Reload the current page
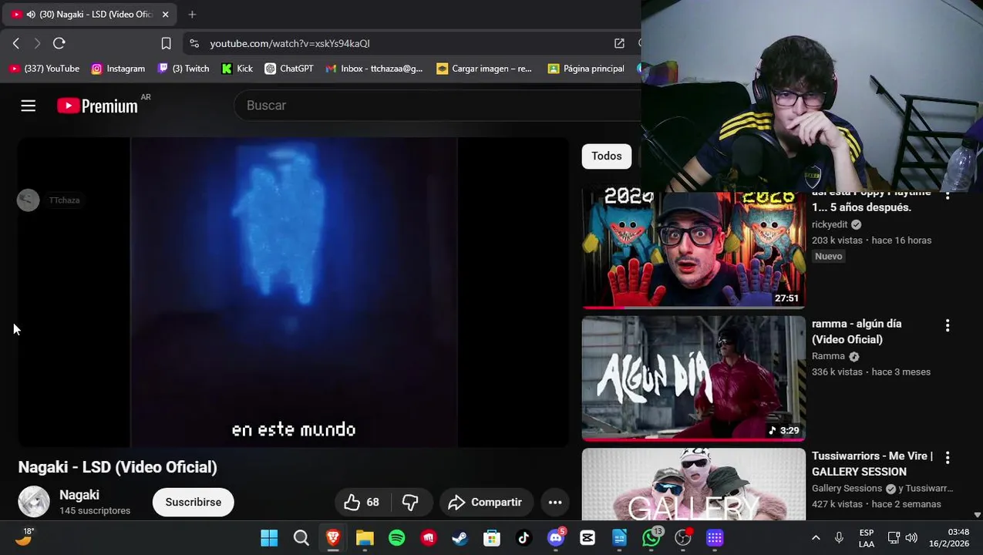Screen dimensions: 983x555 [59, 43]
